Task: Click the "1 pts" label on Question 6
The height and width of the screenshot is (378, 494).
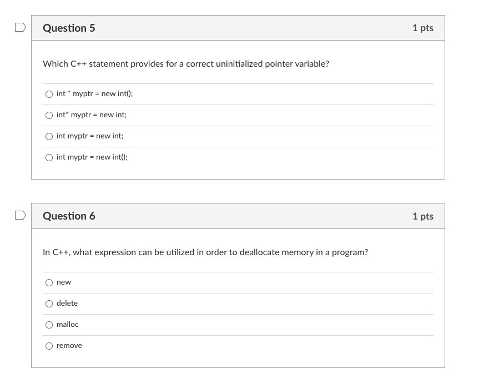Action: [x=423, y=216]
